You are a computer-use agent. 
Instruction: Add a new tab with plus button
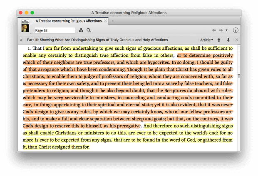tap(112, 21)
